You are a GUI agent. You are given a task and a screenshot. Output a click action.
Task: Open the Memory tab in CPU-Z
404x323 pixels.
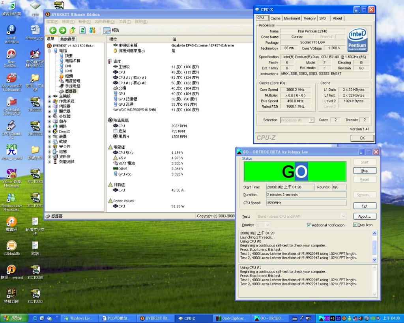click(309, 18)
